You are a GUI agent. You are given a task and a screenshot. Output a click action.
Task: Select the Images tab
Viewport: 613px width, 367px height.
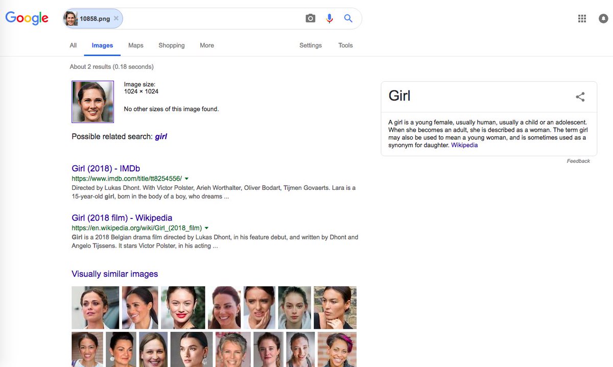click(x=102, y=45)
